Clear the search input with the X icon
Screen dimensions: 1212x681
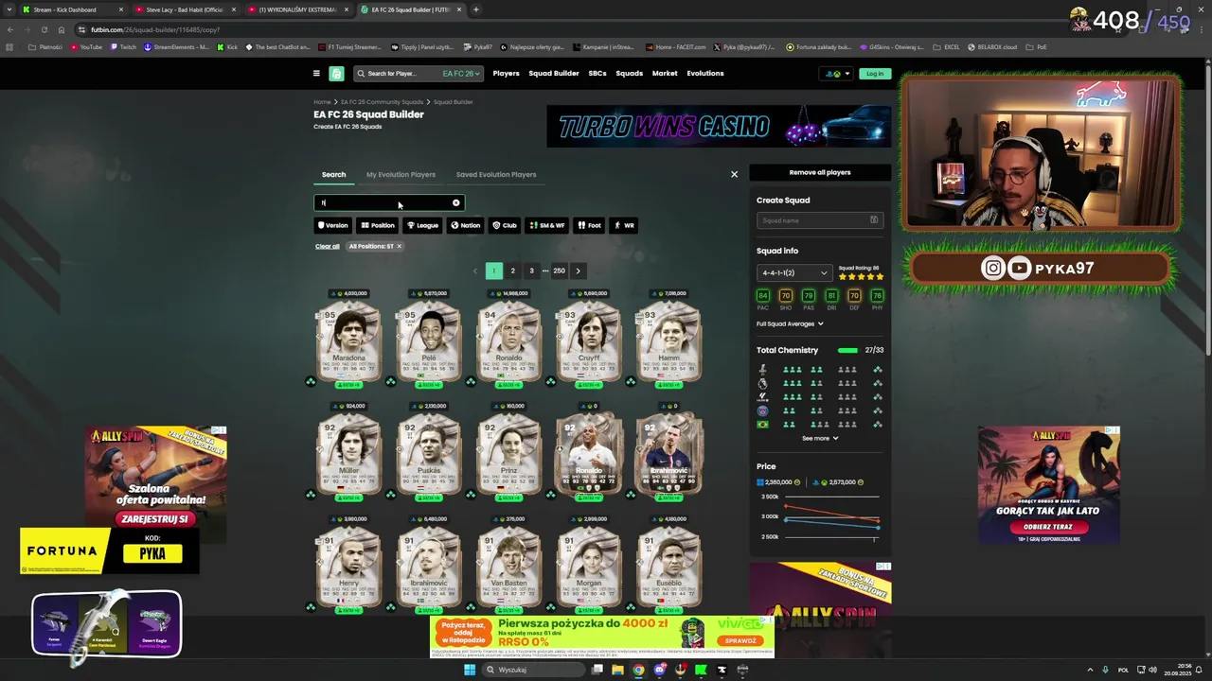[455, 202]
